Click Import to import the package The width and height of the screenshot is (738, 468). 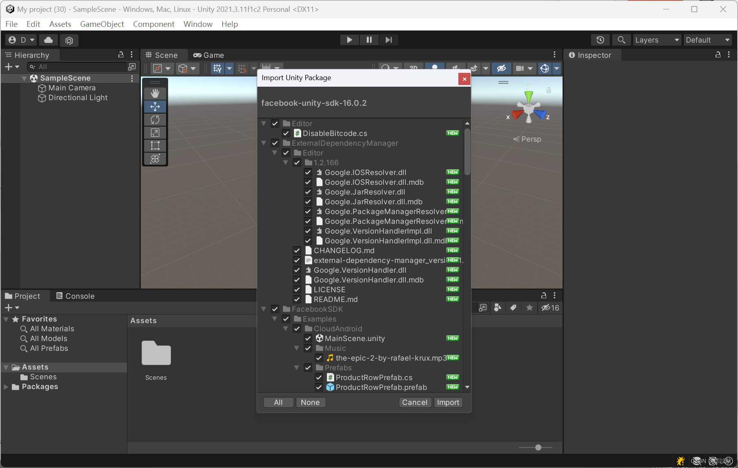tap(448, 402)
